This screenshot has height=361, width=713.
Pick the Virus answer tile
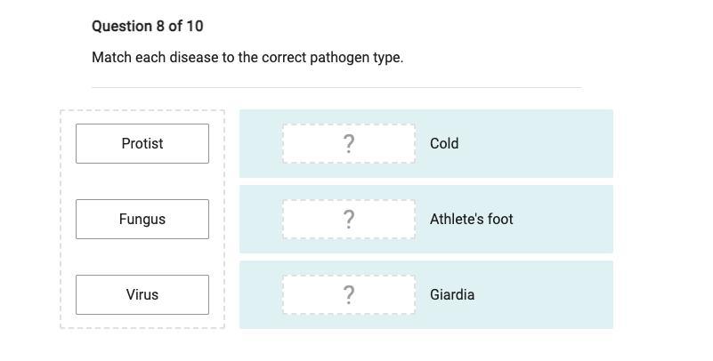[x=142, y=294]
